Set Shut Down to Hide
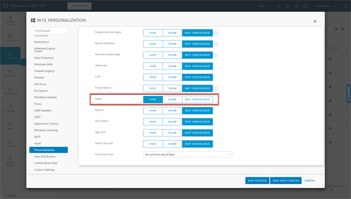This screenshot has width=351, height=199. 152,121
